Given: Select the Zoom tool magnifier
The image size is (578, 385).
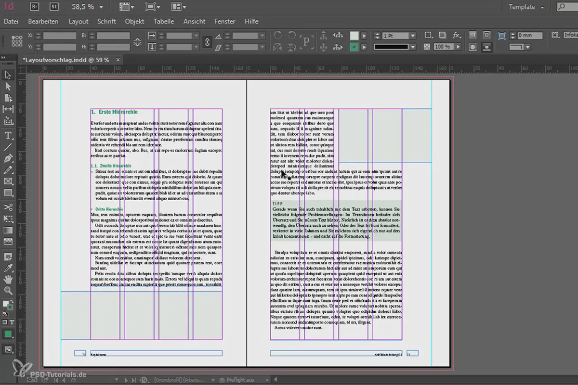Looking at the screenshot, I should pyautogui.click(x=8, y=291).
